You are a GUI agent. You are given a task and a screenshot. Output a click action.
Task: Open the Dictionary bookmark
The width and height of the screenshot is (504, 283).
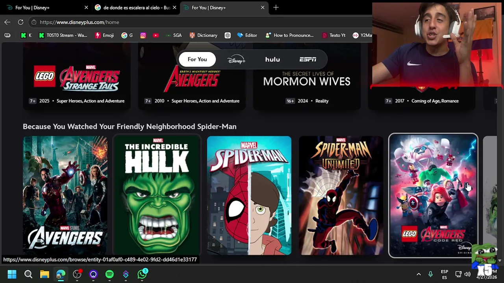tap(203, 35)
